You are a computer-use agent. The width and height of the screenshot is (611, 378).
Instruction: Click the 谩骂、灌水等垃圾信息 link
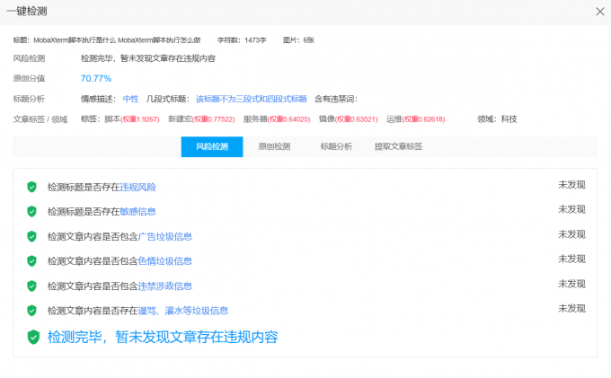[x=182, y=311]
